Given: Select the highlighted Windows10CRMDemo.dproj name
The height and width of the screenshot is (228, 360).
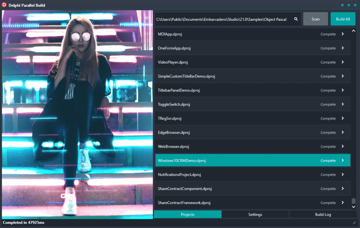Looking at the screenshot, I should point(182,160).
